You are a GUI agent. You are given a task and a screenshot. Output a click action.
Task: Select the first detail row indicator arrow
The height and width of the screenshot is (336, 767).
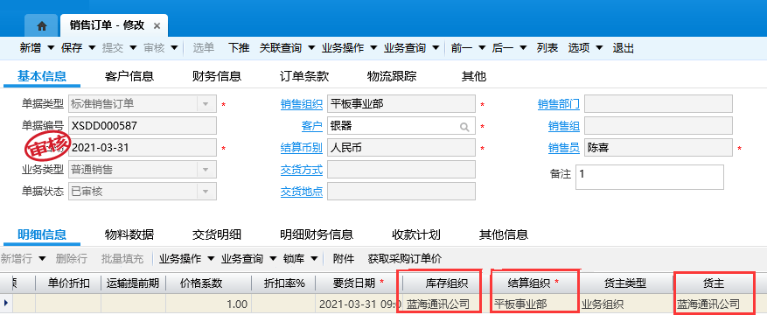pos(6,304)
